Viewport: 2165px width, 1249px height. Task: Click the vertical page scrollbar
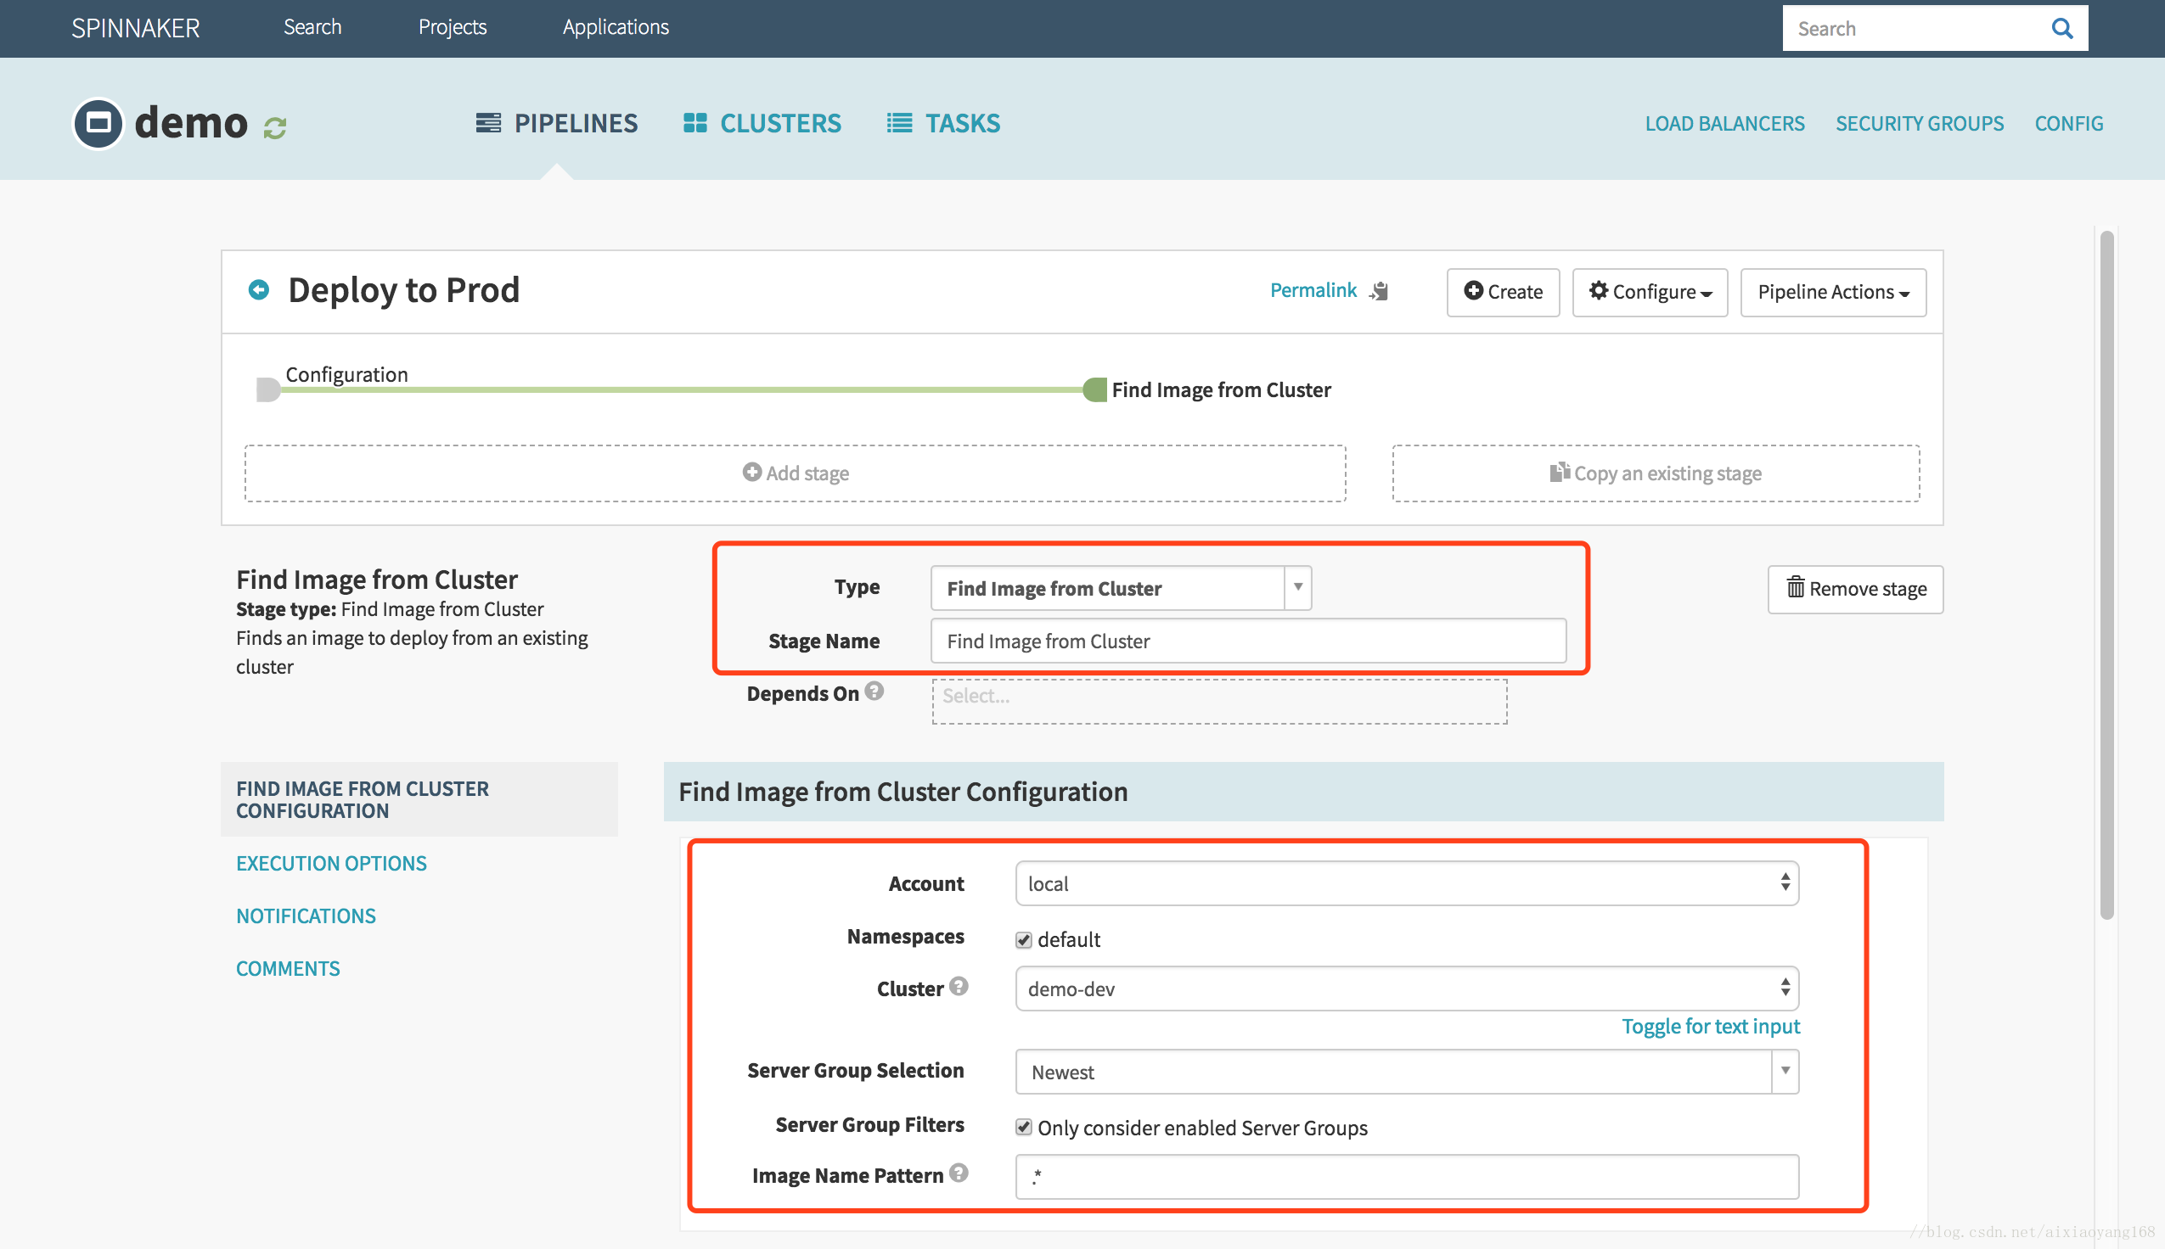2106,574
